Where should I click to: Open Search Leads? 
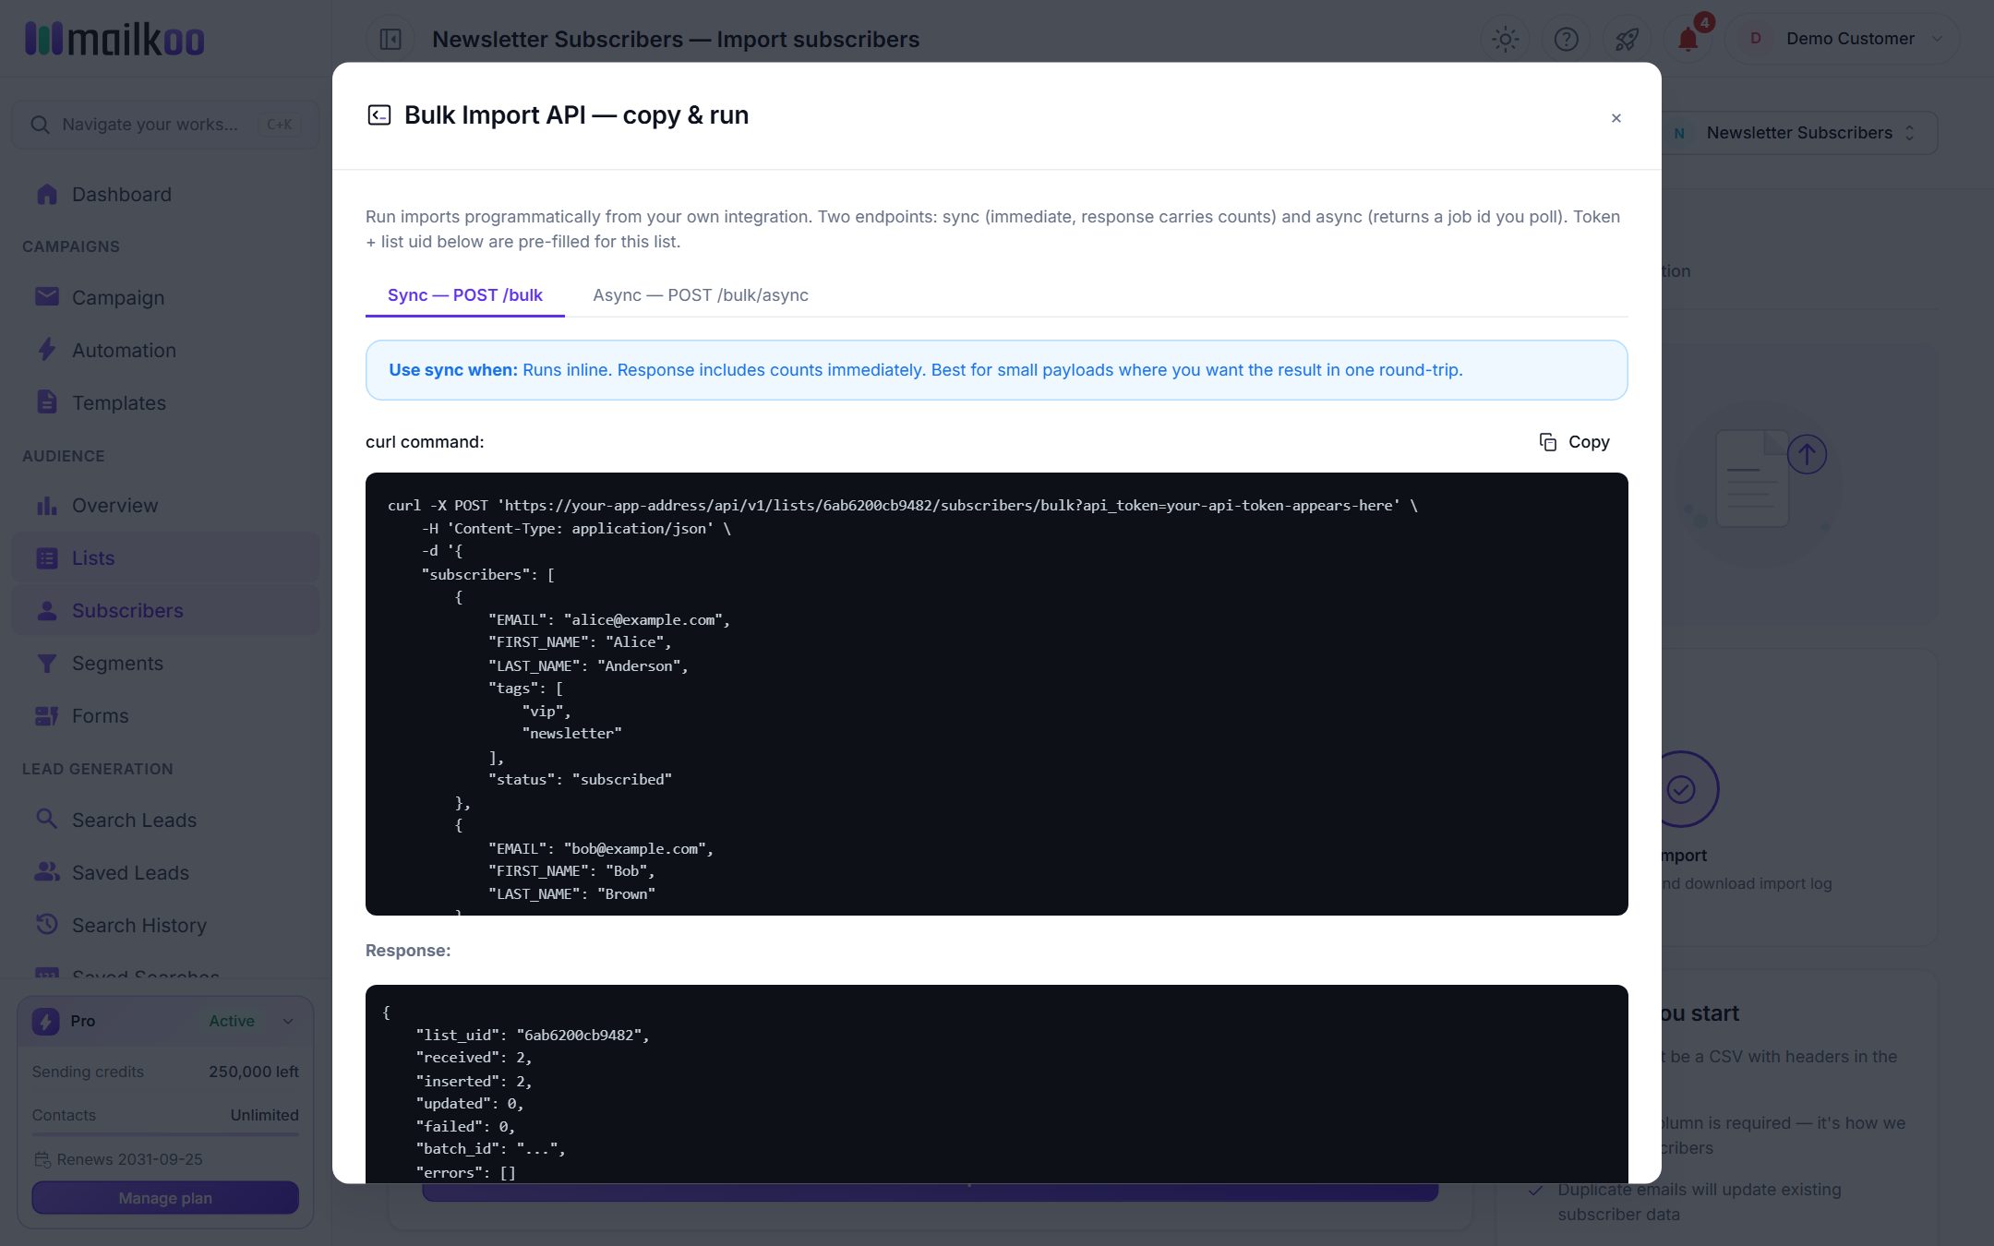coord(165,821)
